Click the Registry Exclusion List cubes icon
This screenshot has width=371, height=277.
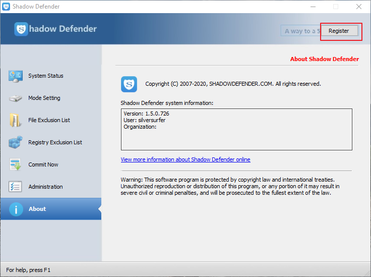click(16, 142)
